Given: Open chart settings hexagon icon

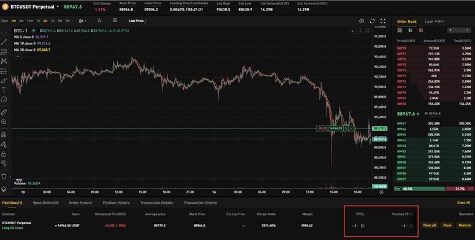Looking at the screenshot, I should click(x=362, y=21).
